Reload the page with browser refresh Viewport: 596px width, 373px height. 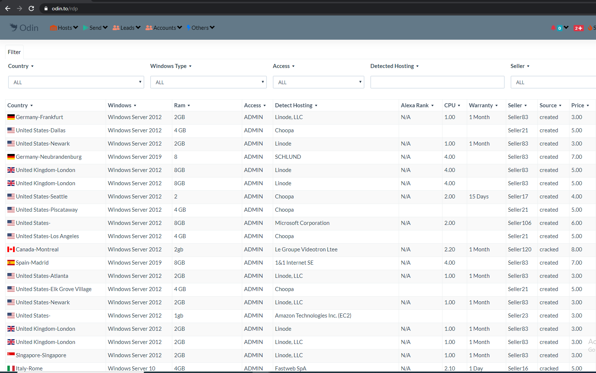(31, 8)
